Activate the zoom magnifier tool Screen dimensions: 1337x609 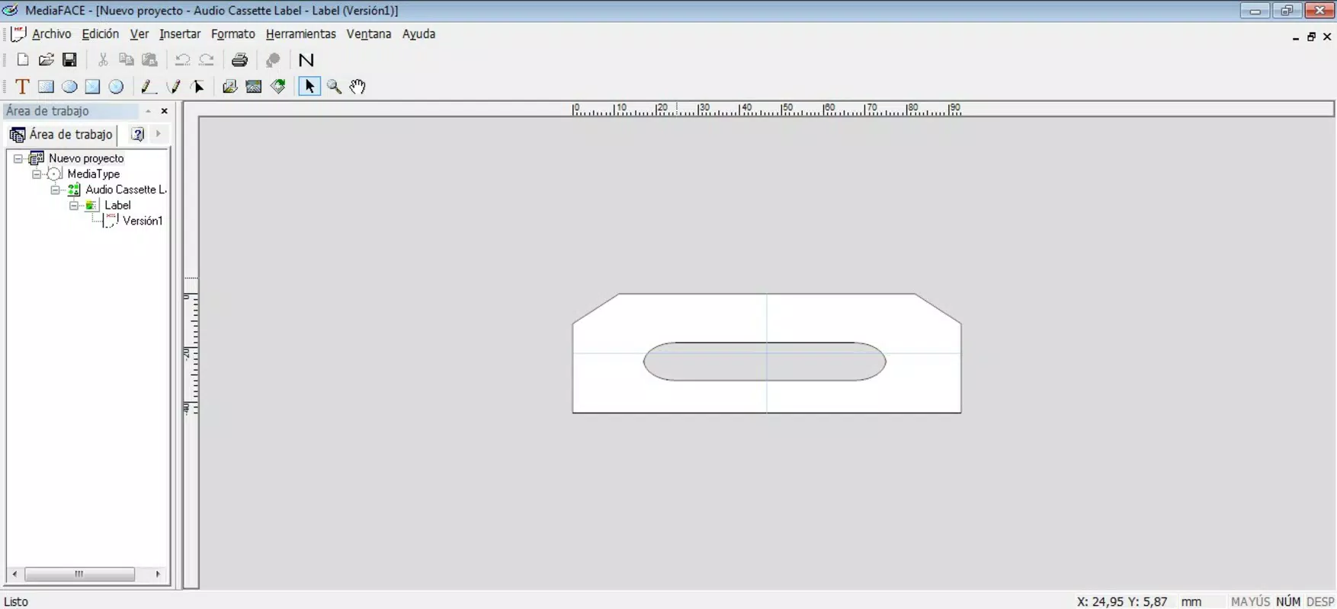(x=334, y=87)
